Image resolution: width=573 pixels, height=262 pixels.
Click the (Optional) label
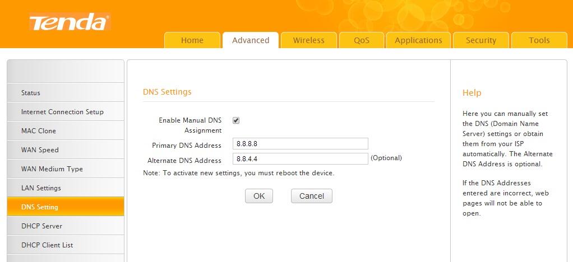386,158
